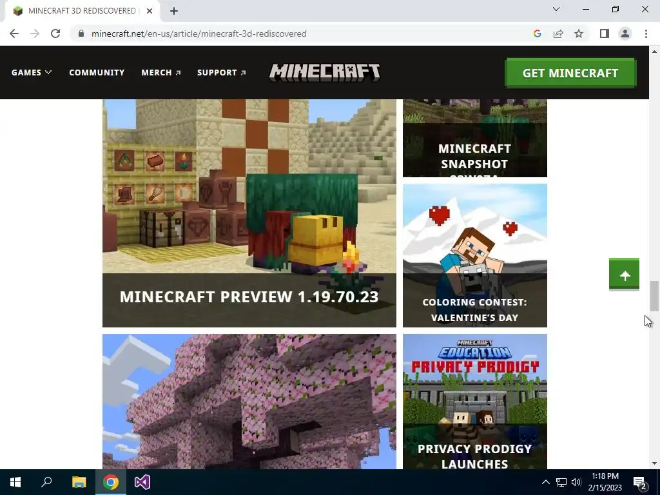This screenshot has height=495, width=660.
Task: Open the Support external link
Action: pyautogui.click(x=222, y=72)
